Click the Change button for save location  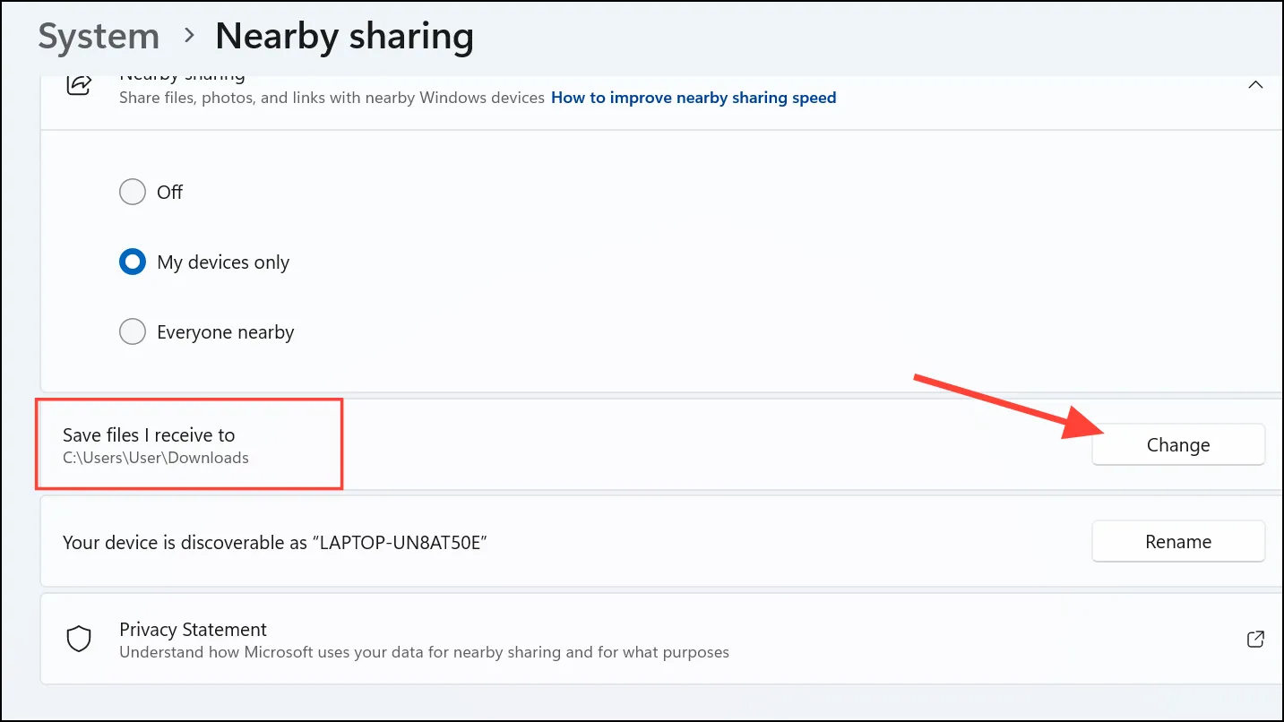(x=1178, y=445)
